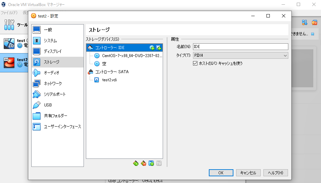Viewport: 321px width, 183px height.
Task: Select the test VM in Manager list
Action: pos(14,44)
